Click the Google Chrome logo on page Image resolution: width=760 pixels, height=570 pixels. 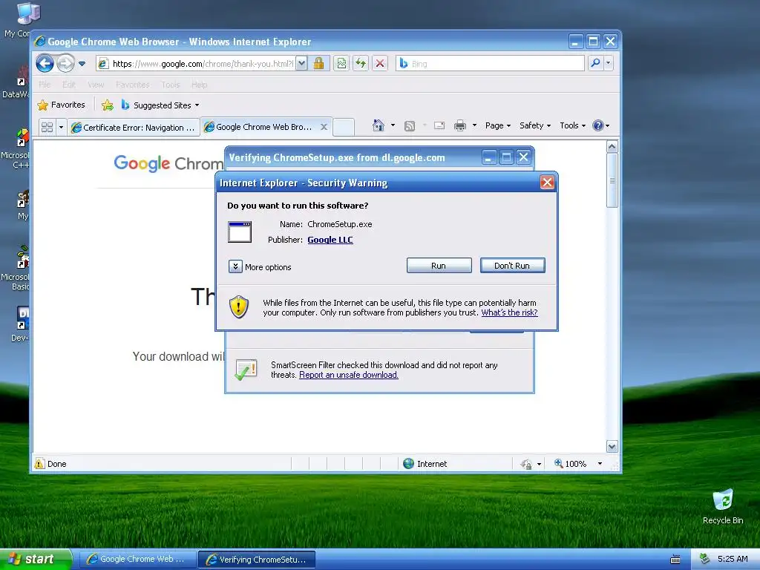point(168,164)
